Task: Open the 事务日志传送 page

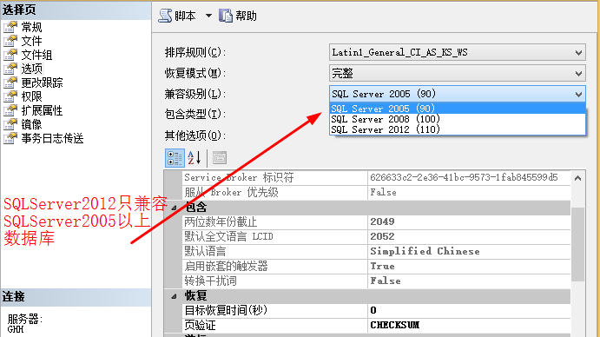Action: click(52, 138)
